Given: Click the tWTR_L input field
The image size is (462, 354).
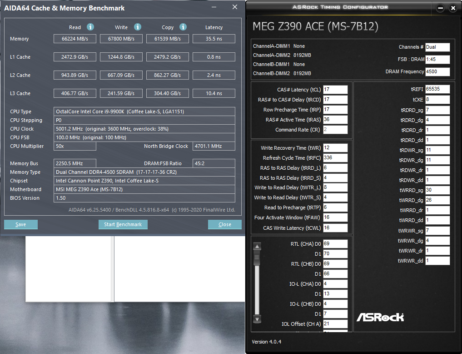Looking at the screenshot, I should click(x=335, y=187).
